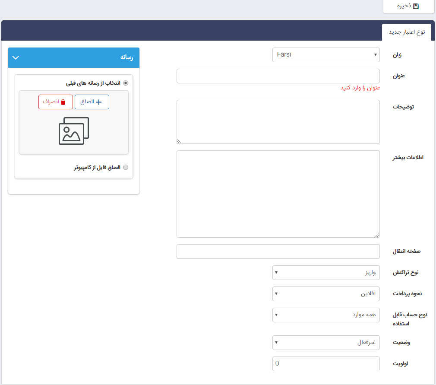The image size is (436, 385).
Task: Click the redirect page (صفحه انتقال) field
Action: [278, 251]
